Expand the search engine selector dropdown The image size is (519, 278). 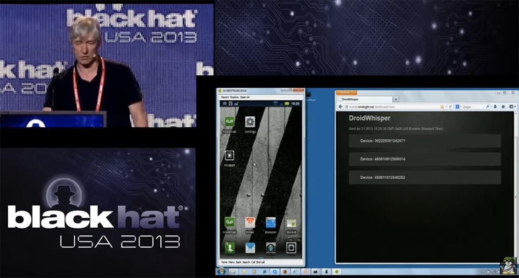(x=459, y=107)
